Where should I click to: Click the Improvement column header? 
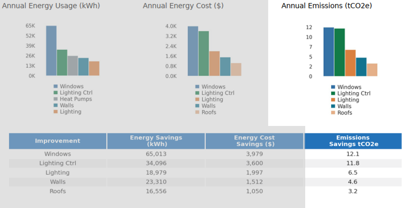pos(58,141)
